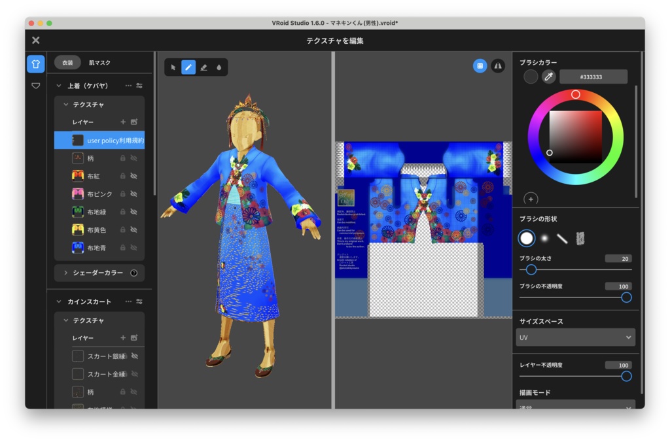Click the レイヤー不透明度 slider handle
This screenshot has width=670, height=442.
coord(626,376)
